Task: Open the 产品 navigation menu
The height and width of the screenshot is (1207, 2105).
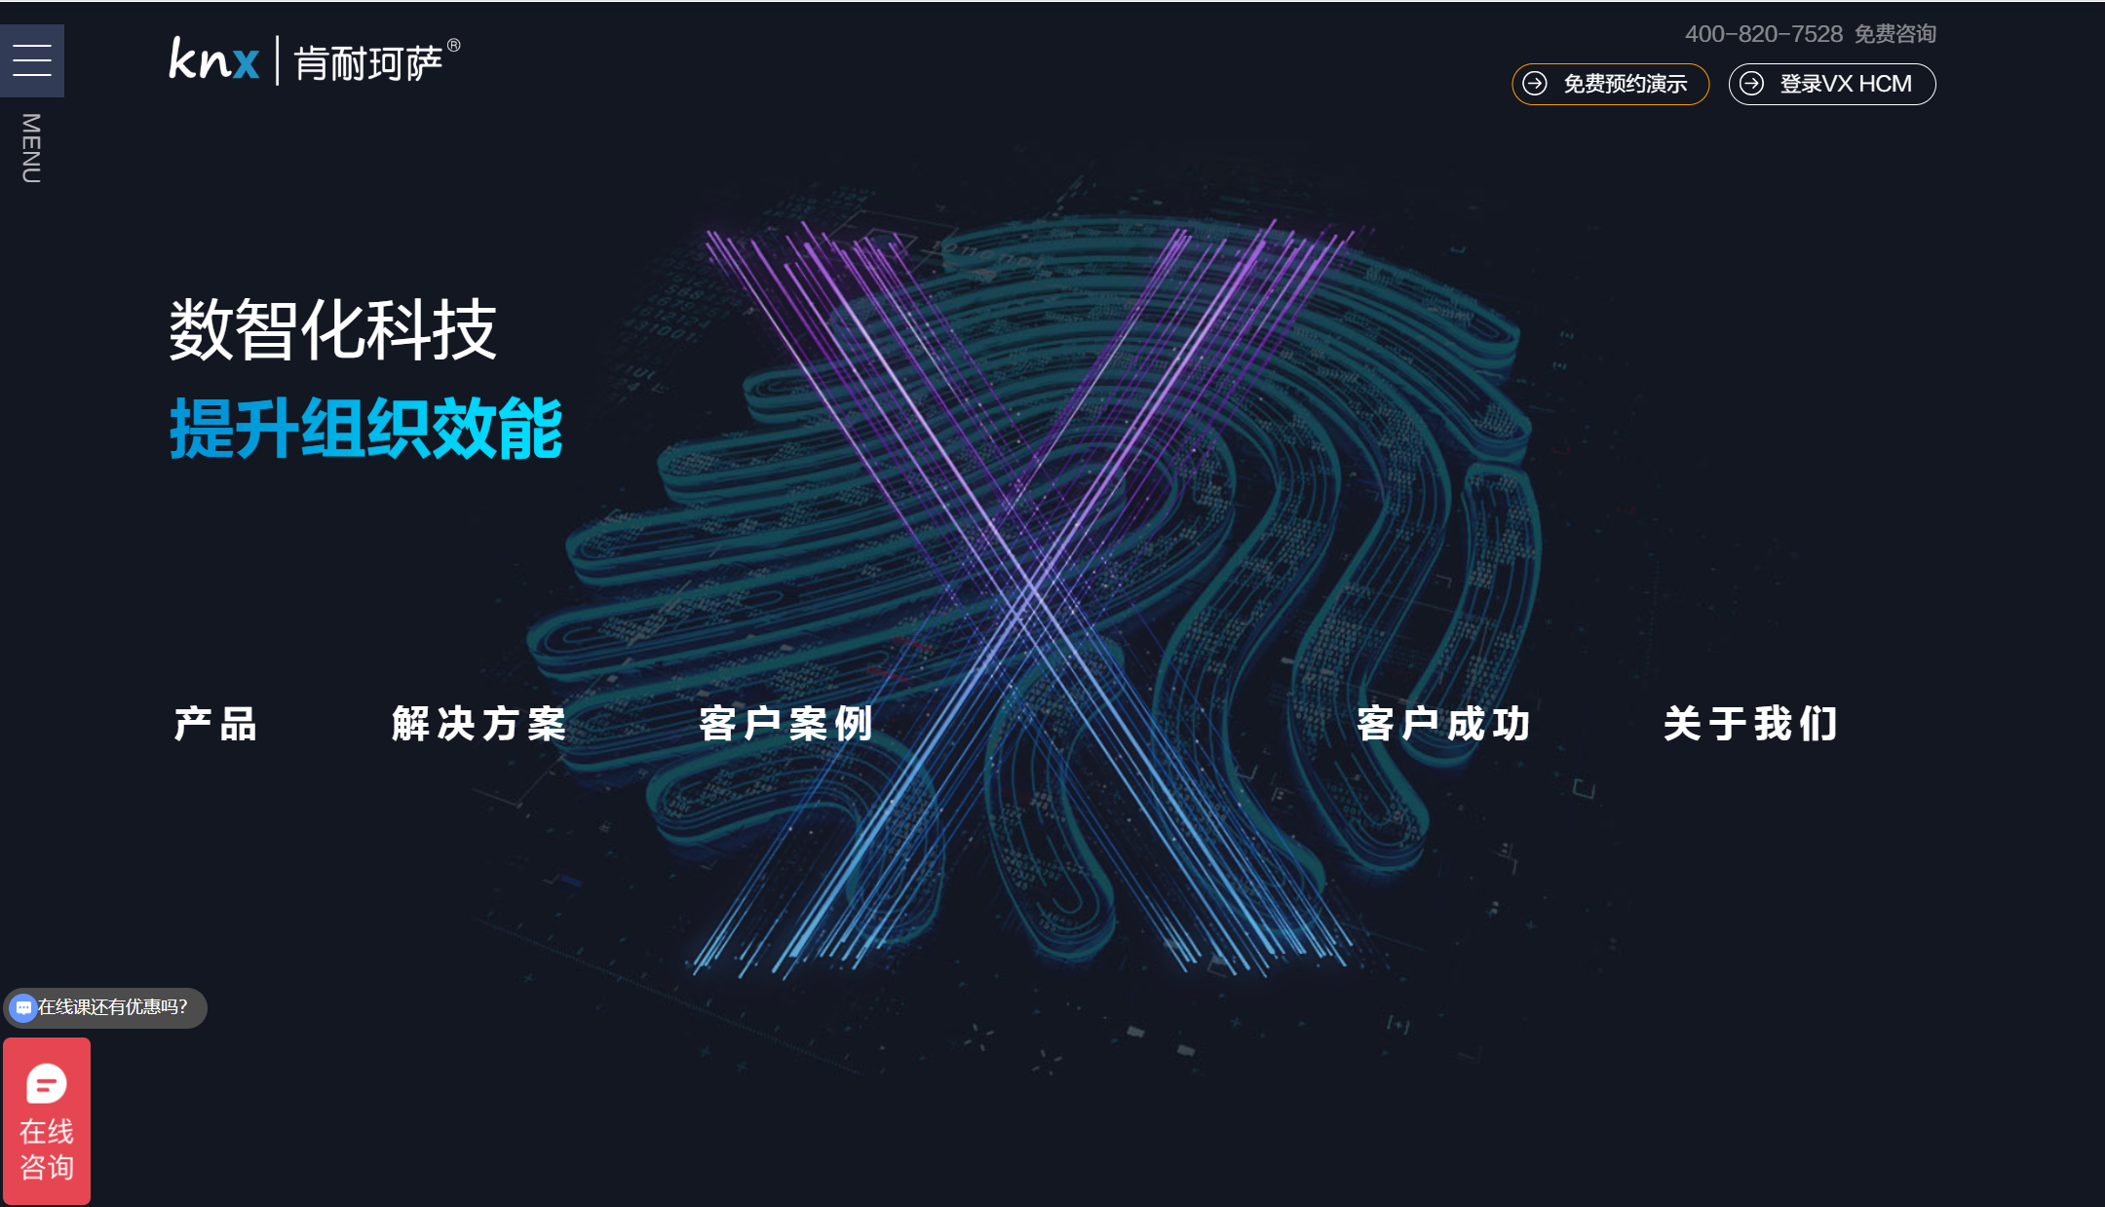Action: (x=215, y=724)
